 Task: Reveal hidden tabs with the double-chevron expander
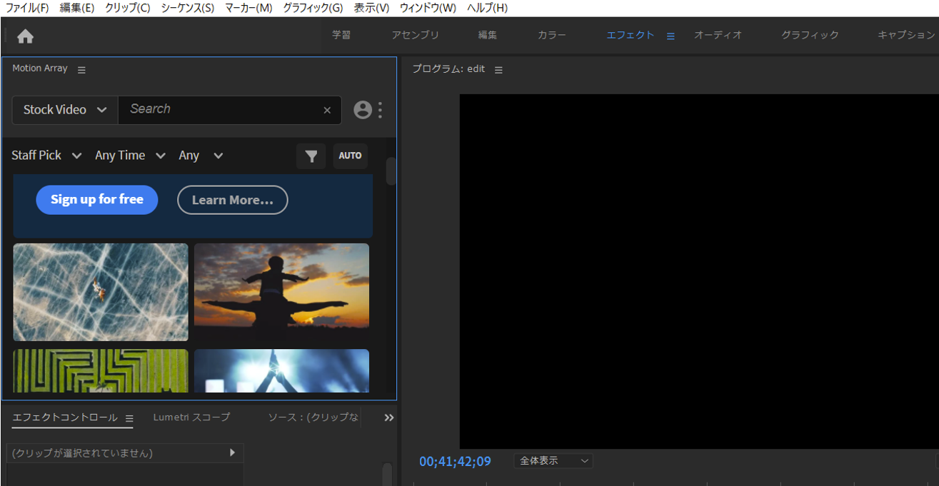click(x=388, y=417)
